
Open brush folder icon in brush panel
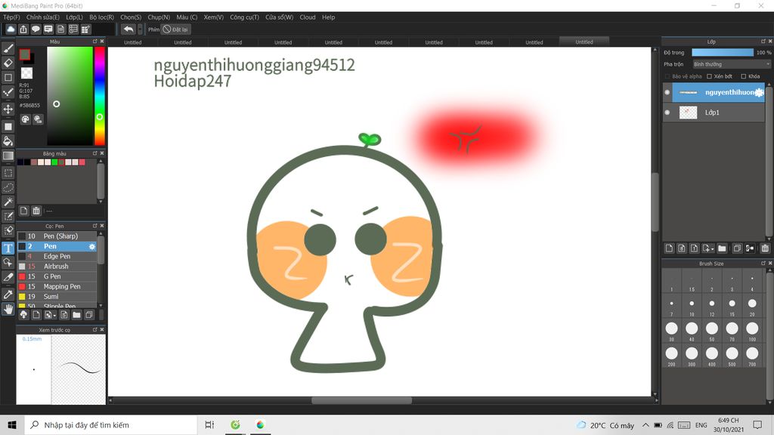(x=76, y=315)
